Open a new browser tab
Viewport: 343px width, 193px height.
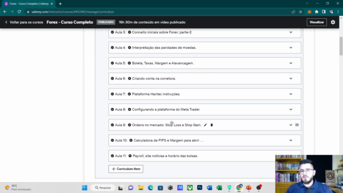point(60,4)
